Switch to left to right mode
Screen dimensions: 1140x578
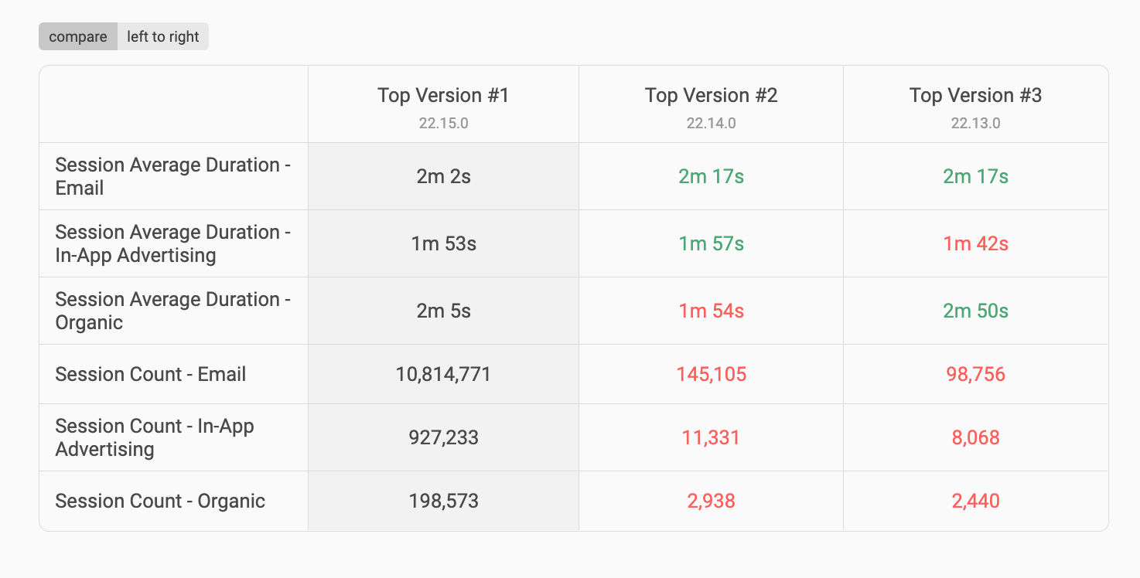(163, 36)
